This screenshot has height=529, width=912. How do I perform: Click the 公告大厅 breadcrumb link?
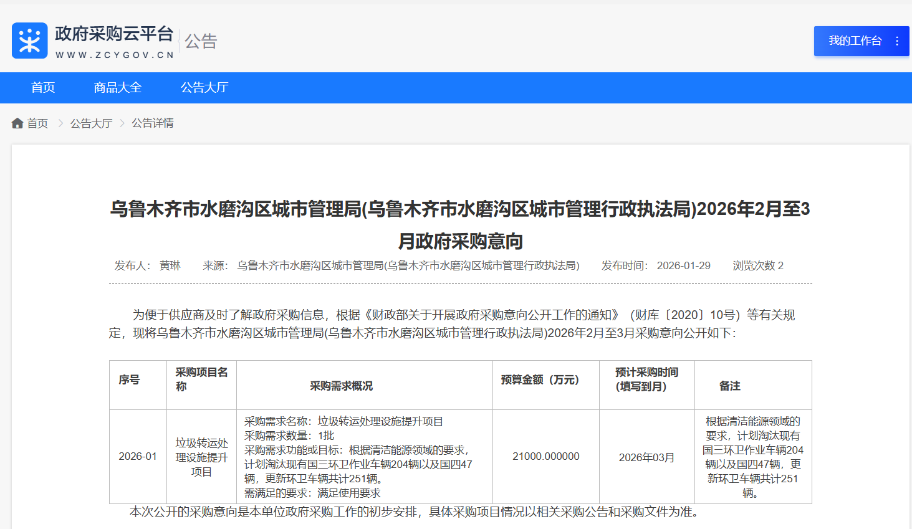click(92, 123)
